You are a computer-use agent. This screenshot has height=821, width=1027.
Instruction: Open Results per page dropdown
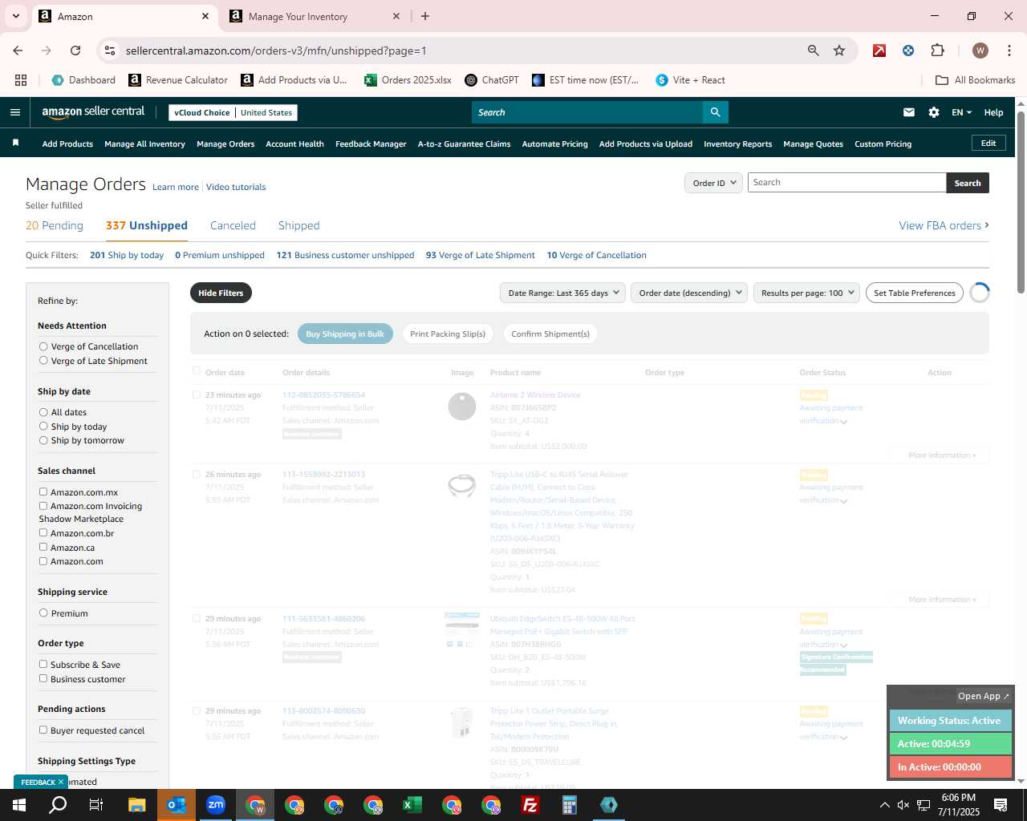(x=806, y=293)
